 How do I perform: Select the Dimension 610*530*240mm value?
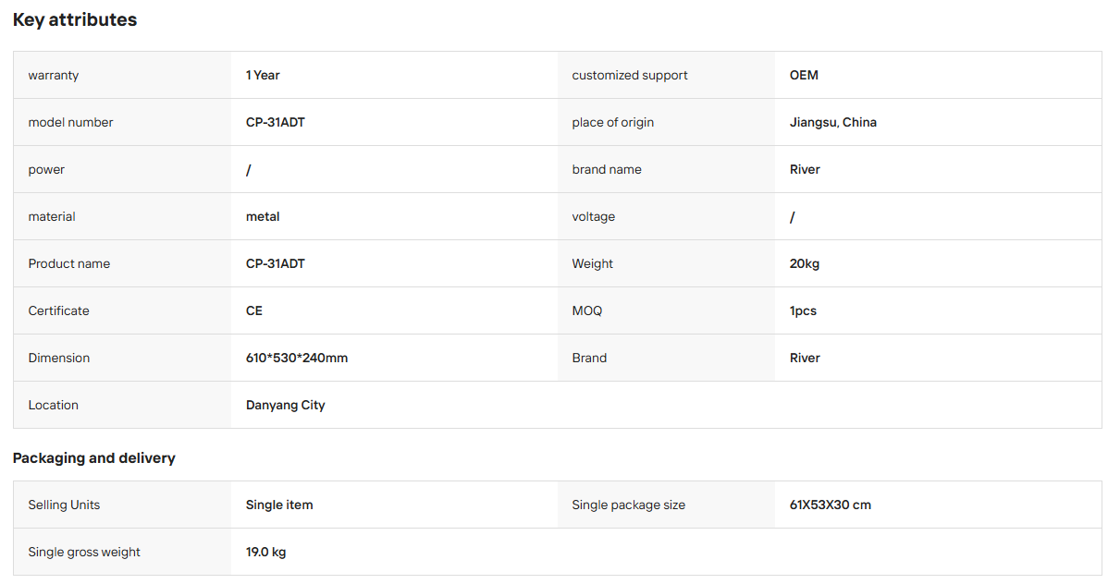coord(297,358)
